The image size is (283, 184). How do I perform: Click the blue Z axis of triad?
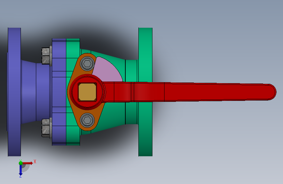pyautogui.click(x=21, y=170)
